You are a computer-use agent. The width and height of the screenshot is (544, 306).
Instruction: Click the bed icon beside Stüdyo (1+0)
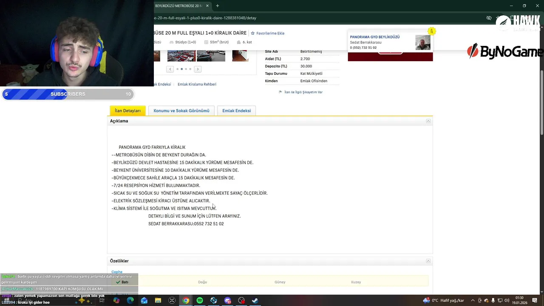[x=171, y=42]
